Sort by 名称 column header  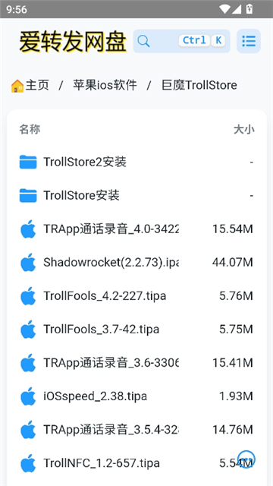coord(30,130)
